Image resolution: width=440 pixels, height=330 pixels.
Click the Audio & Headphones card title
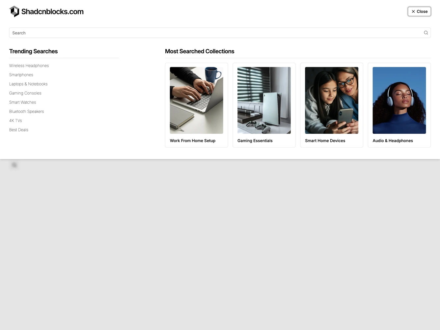(393, 141)
